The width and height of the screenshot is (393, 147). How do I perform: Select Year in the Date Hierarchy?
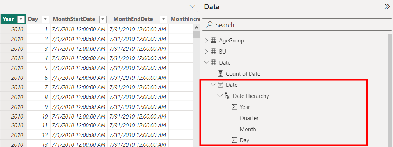(x=245, y=107)
